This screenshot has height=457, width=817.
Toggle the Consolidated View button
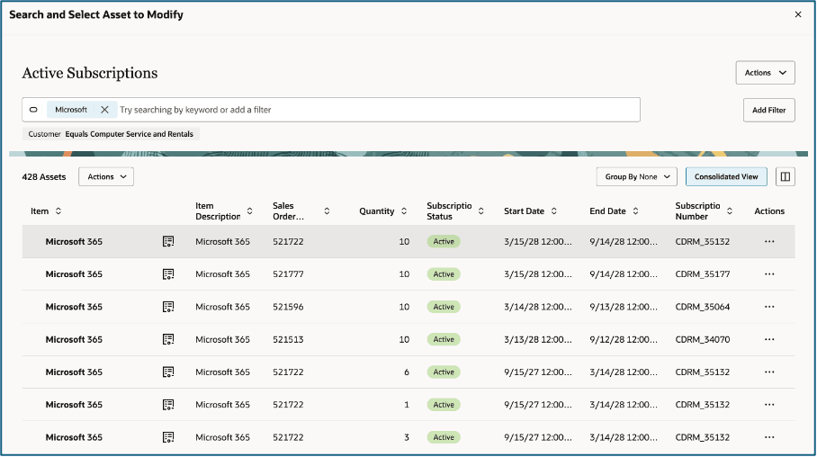(726, 176)
